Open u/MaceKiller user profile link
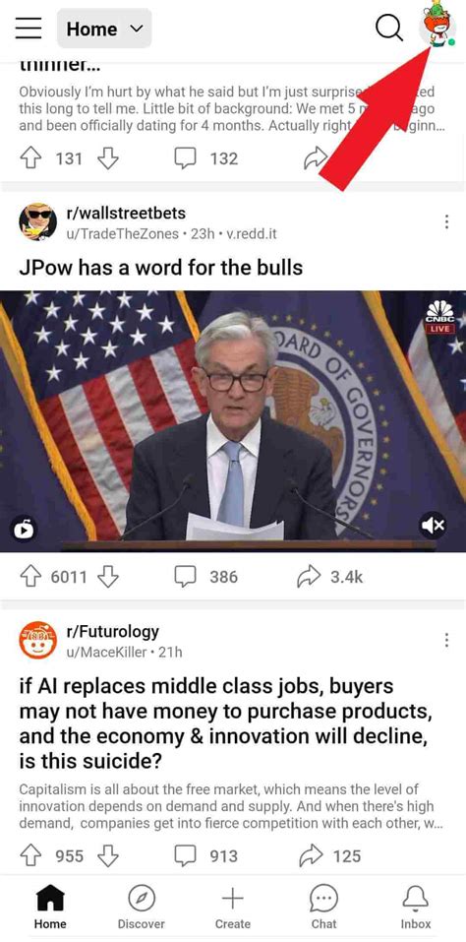This screenshot has height=942, width=466. 108,652
